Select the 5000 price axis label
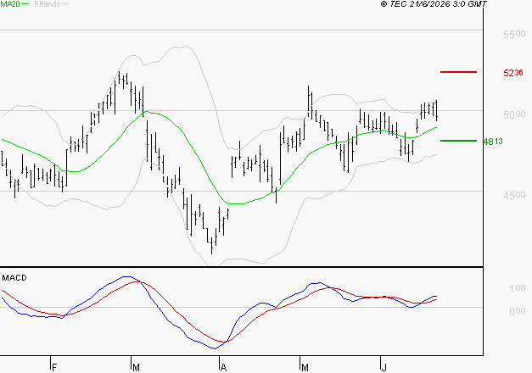Screen dimensions: 532x373 point(514,114)
